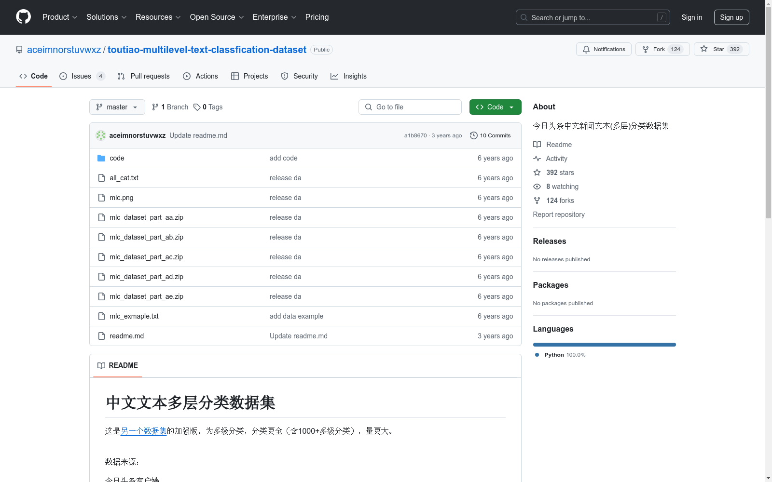Expand the Resources menu
The width and height of the screenshot is (772, 482).
pos(158,17)
